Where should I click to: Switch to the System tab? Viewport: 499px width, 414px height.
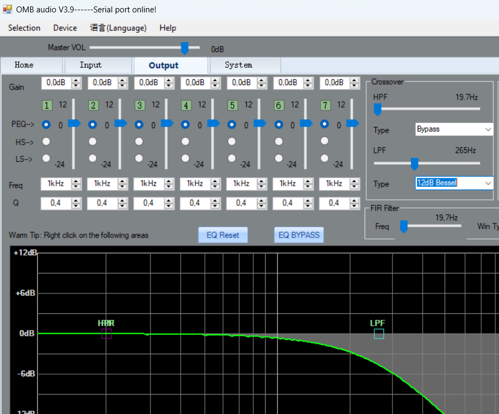[x=245, y=65]
